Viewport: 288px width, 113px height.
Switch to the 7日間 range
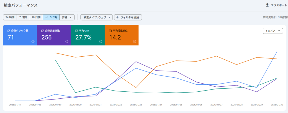[23, 17]
